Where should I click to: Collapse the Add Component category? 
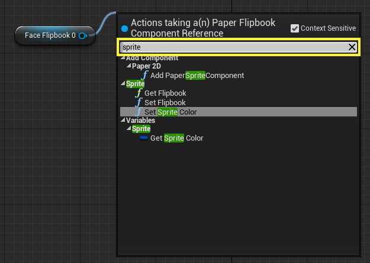[x=123, y=58]
